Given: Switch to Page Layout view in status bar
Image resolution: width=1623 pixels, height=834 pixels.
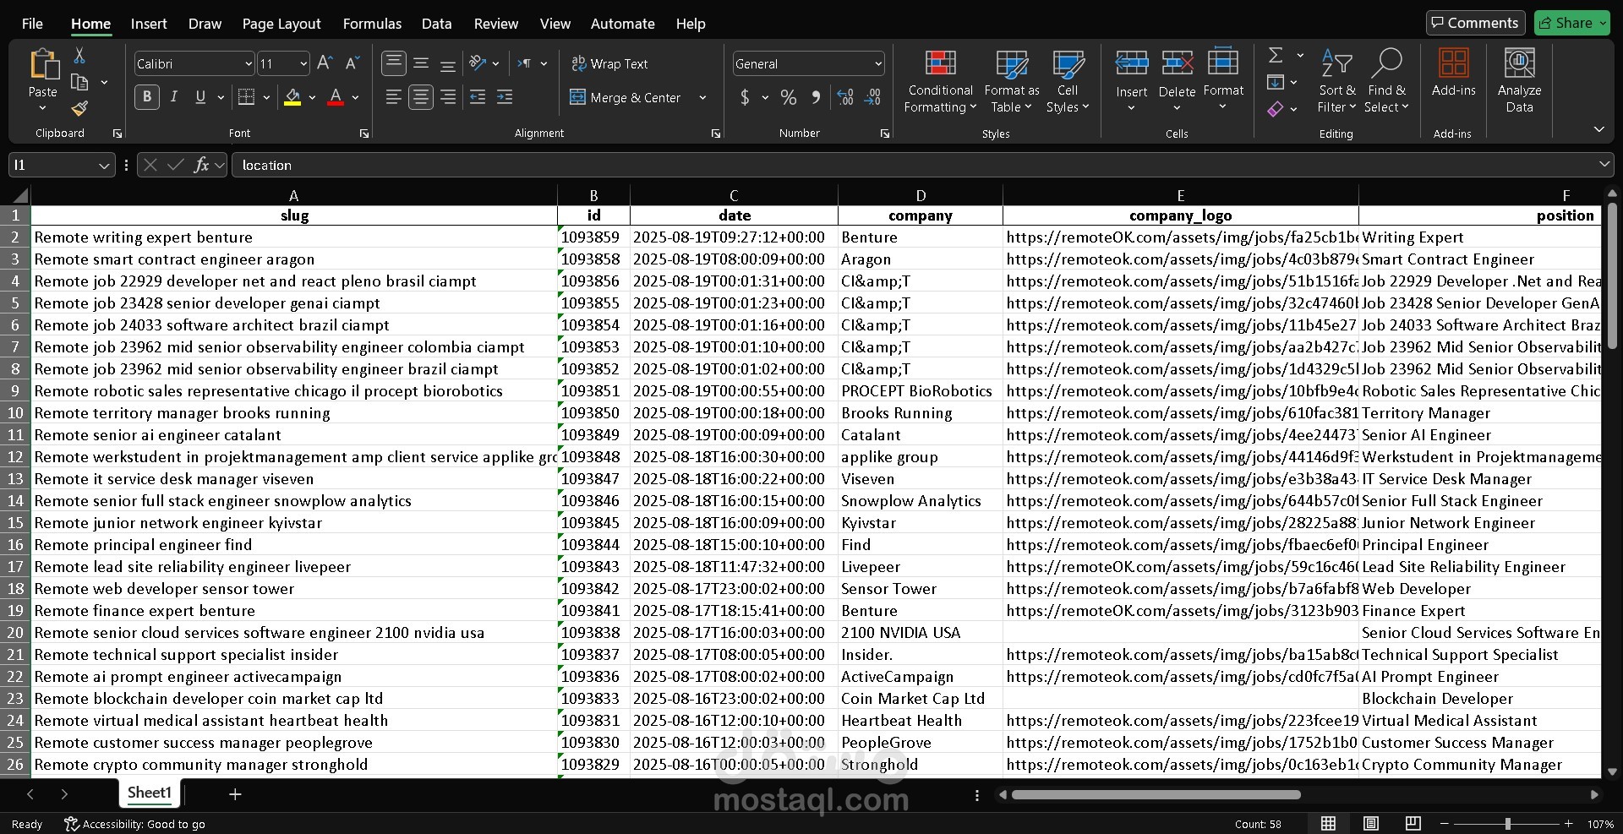Looking at the screenshot, I should [x=1371, y=824].
